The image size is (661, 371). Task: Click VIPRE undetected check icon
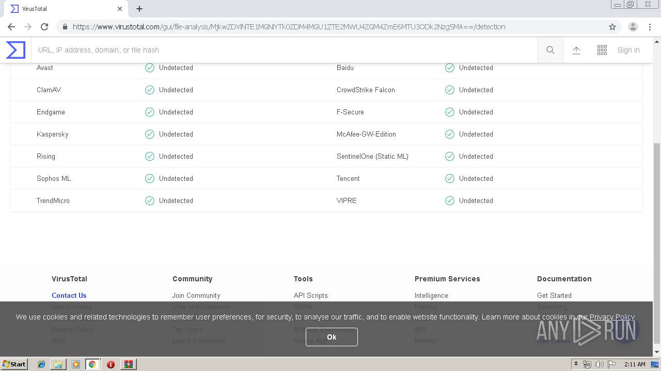tap(450, 200)
